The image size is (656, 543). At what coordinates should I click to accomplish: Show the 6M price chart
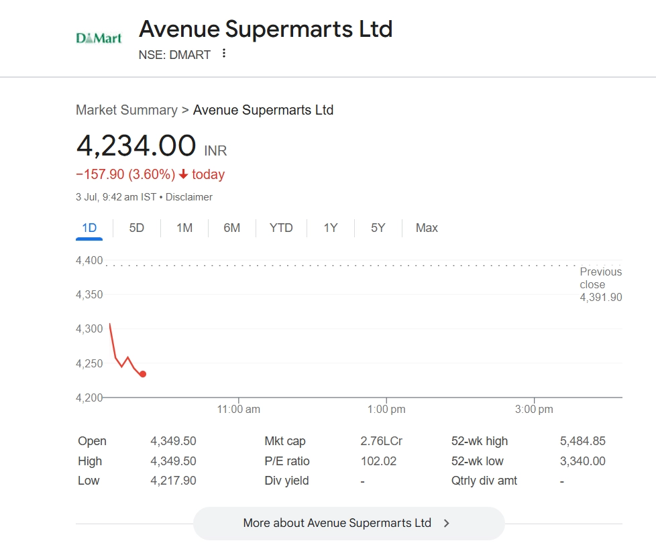point(232,228)
